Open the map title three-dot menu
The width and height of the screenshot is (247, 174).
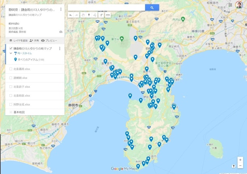tap(61, 9)
